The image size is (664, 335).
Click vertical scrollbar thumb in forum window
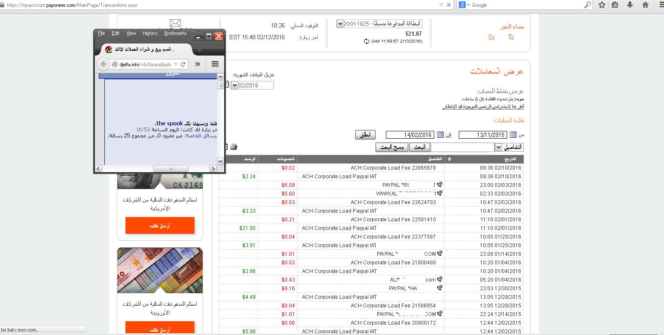(221, 85)
